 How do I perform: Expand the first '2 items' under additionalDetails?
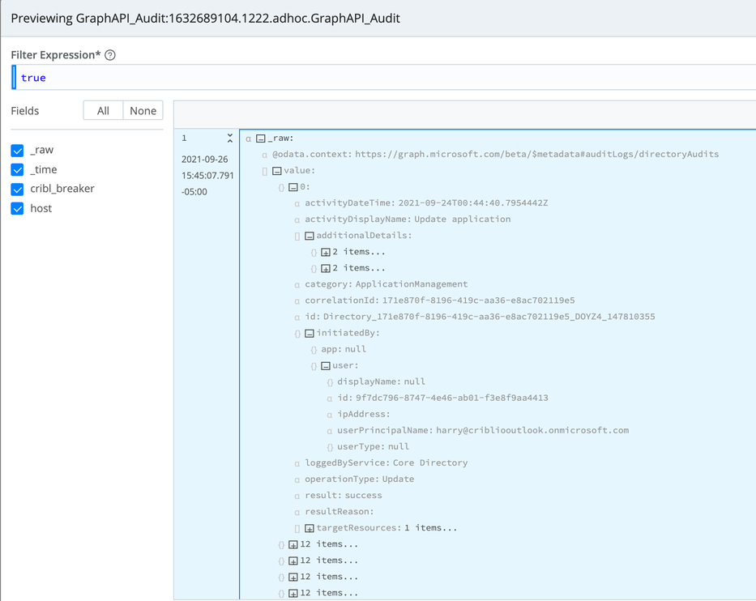point(326,251)
